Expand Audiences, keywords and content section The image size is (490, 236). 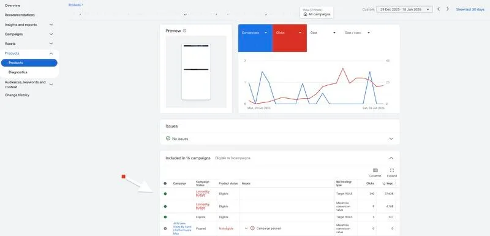click(x=51, y=85)
